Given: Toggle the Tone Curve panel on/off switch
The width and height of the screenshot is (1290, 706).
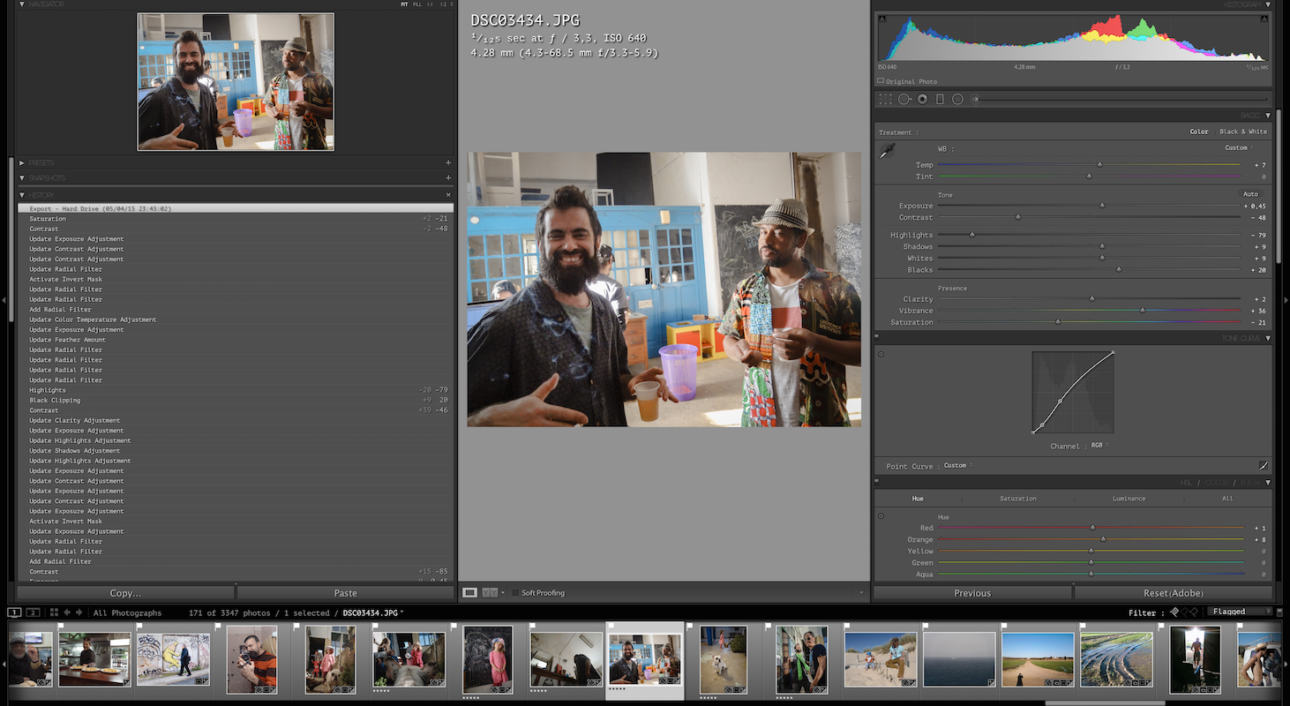Looking at the screenshot, I should pos(876,337).
